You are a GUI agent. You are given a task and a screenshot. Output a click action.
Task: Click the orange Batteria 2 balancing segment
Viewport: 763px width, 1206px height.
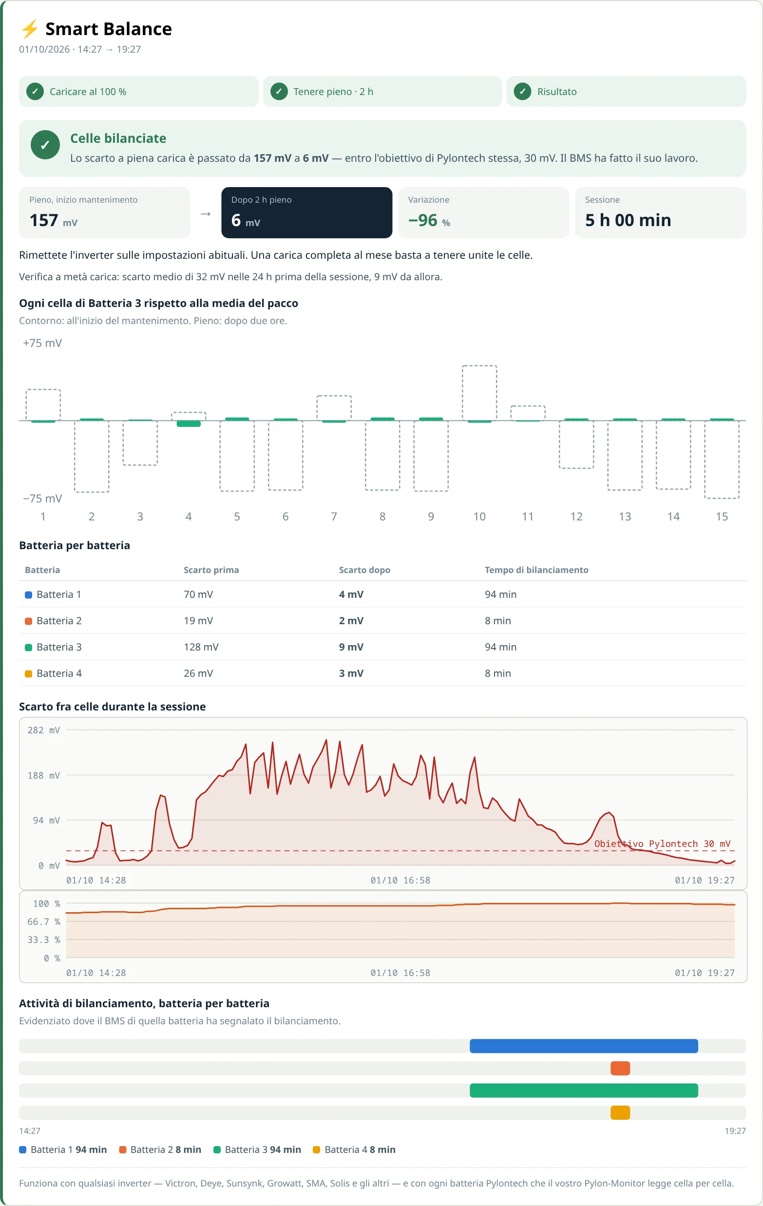click(x=620, y=1068)
